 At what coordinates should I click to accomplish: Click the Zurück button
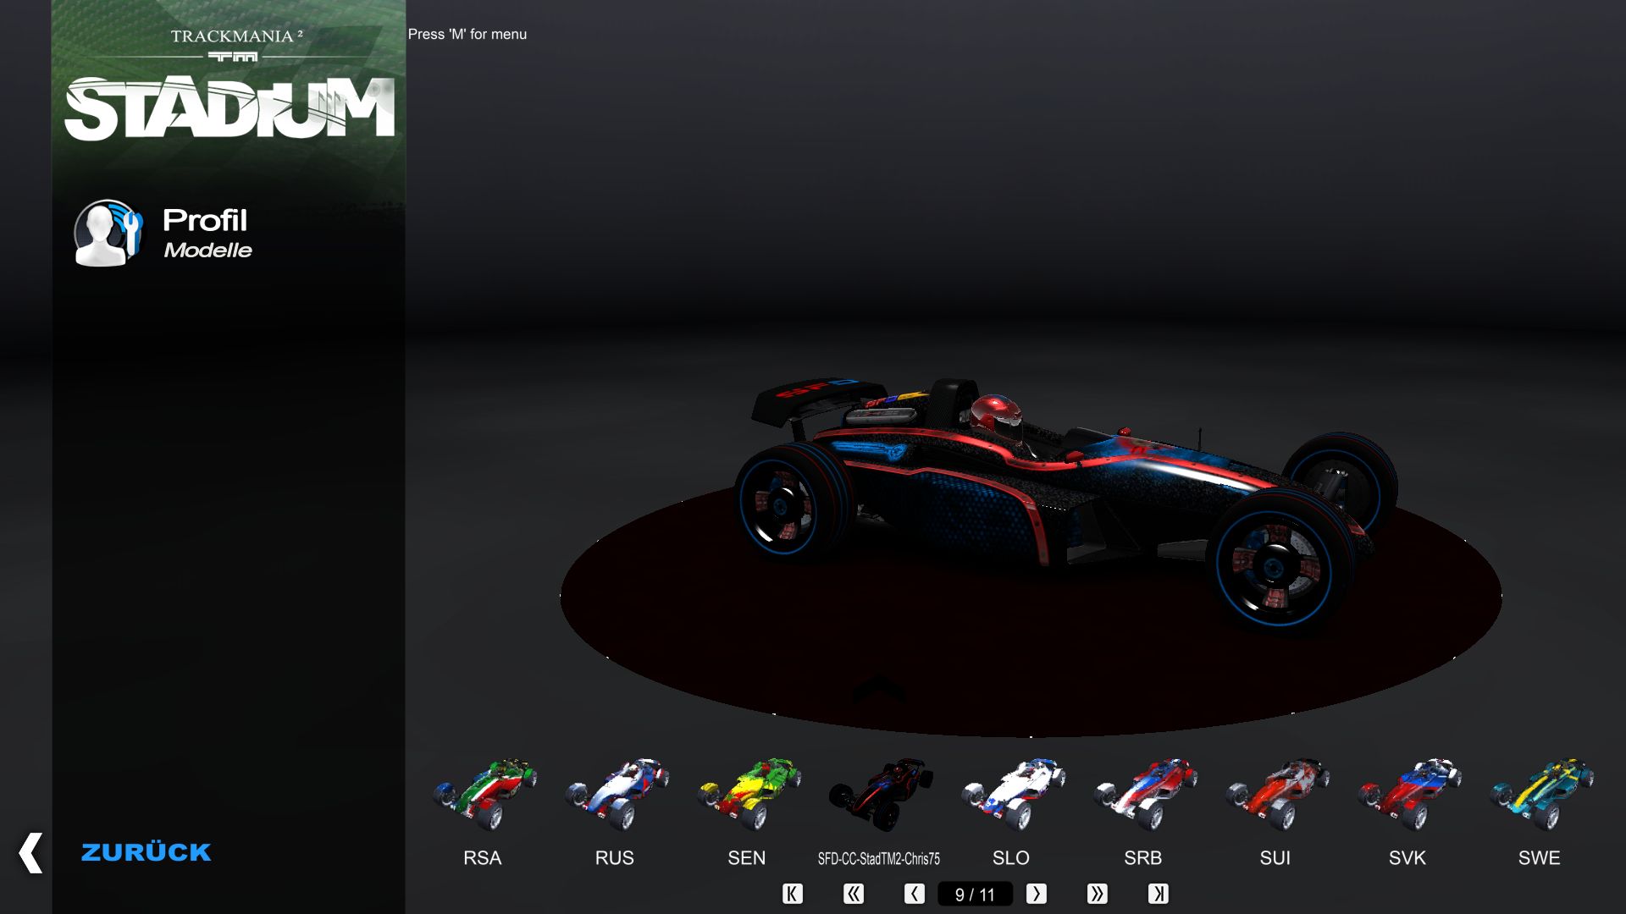pos(146,852)
